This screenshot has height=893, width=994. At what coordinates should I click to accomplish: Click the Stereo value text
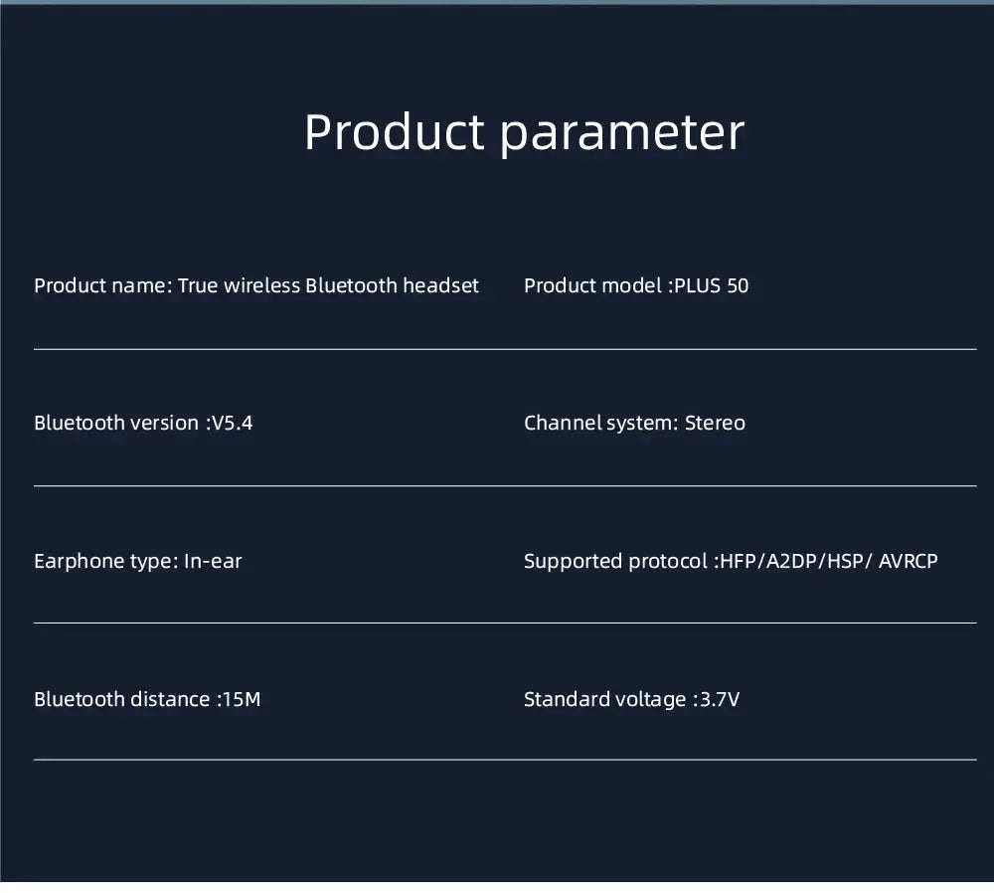click(x=715, y=423)
